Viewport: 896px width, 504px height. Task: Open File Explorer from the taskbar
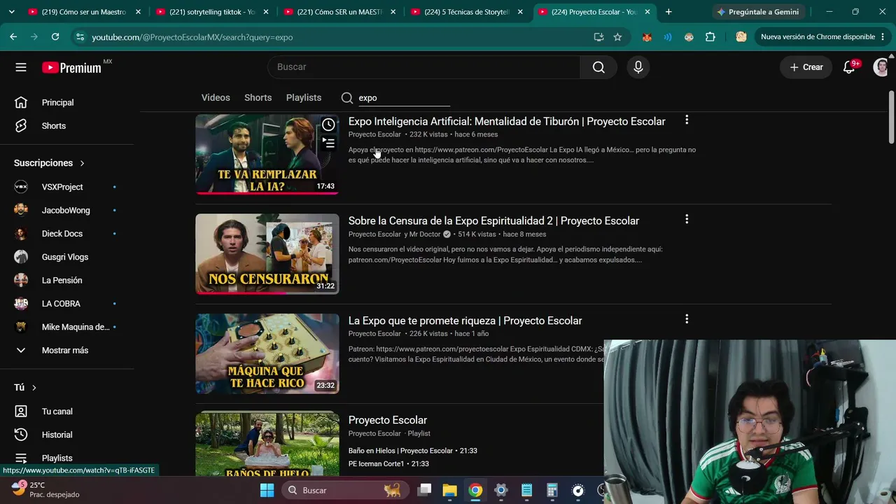[449, 490]
